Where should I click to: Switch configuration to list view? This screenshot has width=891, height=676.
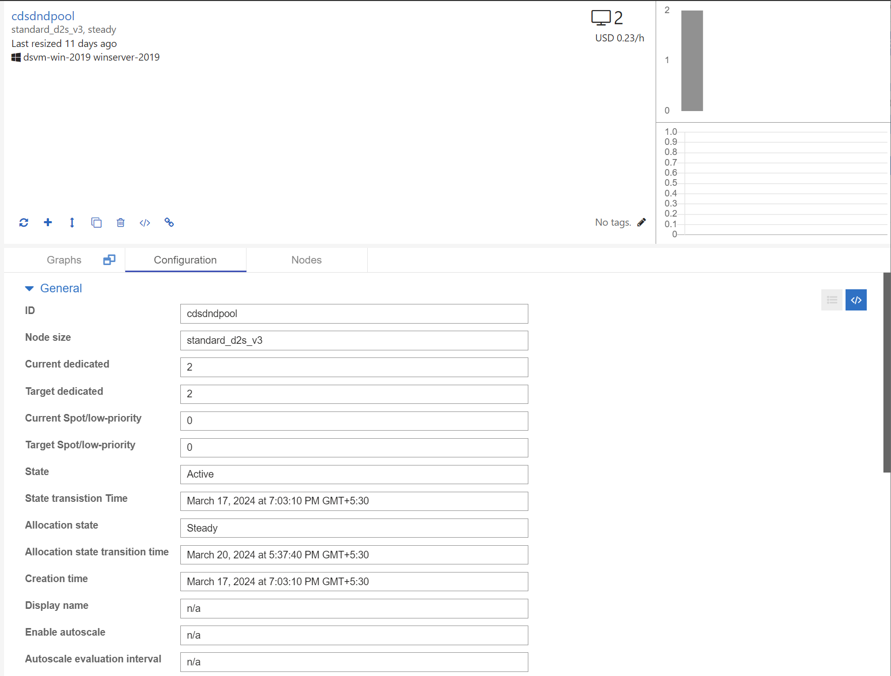(832, 299)
